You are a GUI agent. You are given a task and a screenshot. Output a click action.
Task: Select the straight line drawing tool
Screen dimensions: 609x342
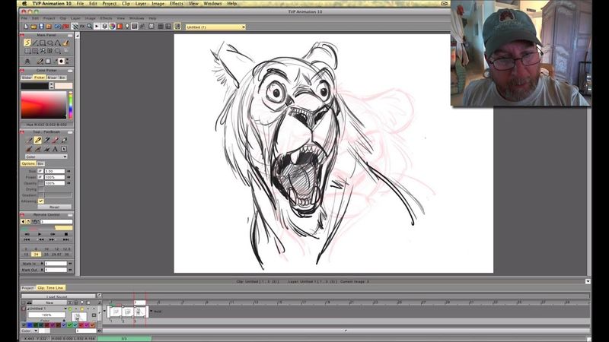tap(35, 43)
